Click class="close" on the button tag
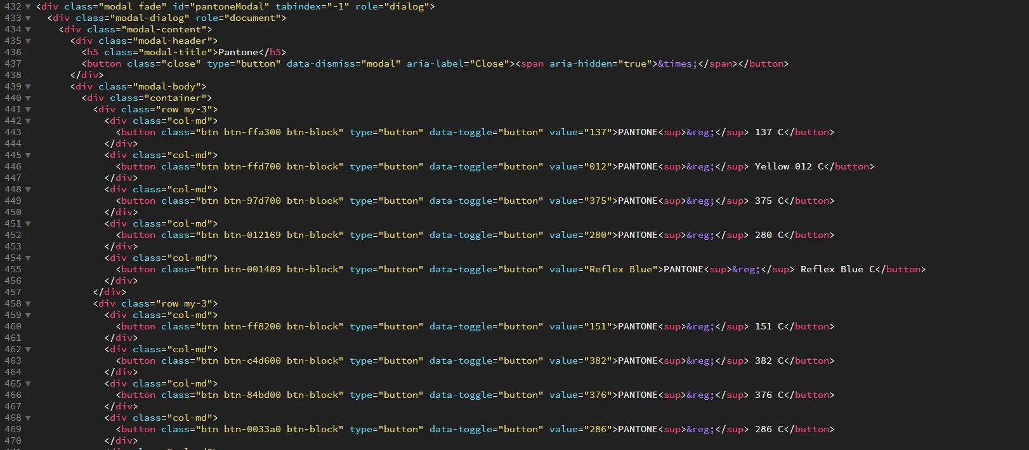The width and height of the screenshot is (1029, 450). (164, 63)
